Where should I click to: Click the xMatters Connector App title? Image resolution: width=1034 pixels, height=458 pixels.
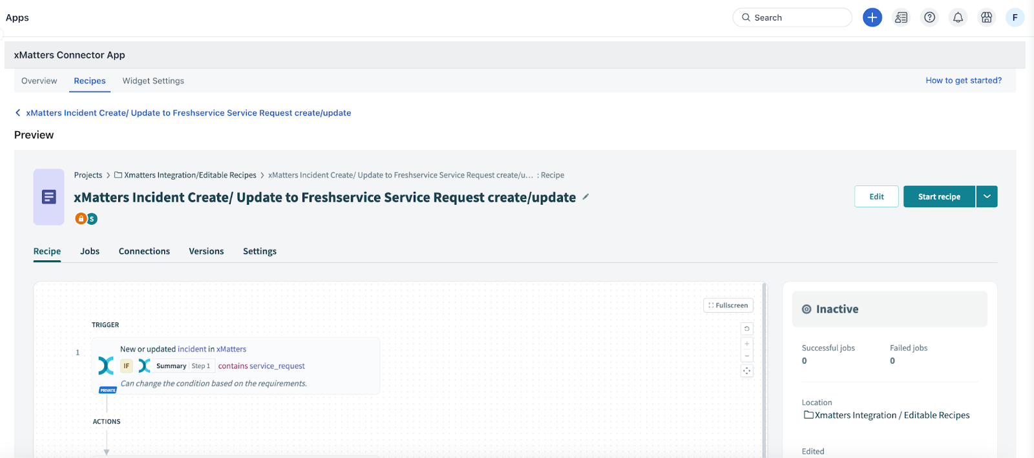70,55
